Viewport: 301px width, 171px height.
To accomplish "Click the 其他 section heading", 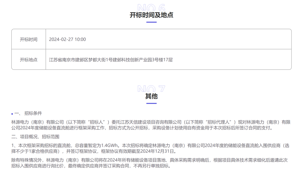I will coord(151,96).
